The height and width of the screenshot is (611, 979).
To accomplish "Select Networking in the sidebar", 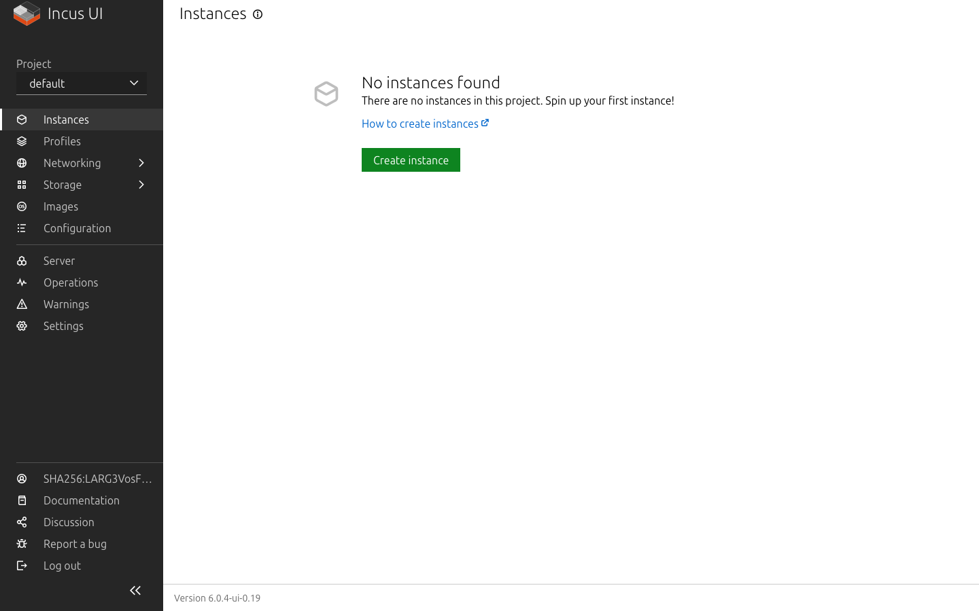I will click(x=82, y=163).
